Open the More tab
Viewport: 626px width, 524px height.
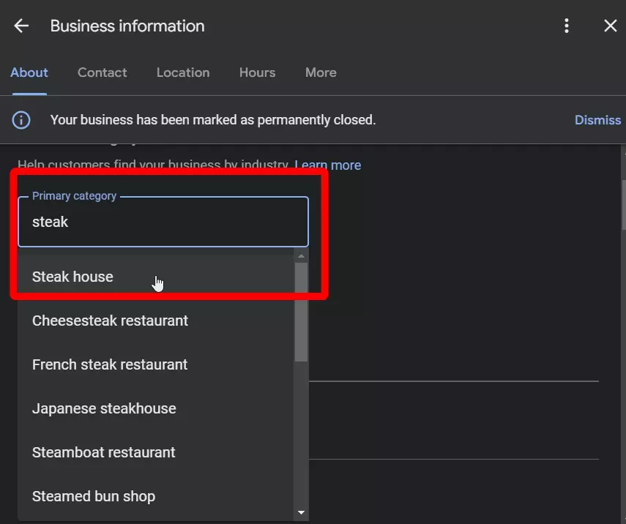click(321, 72)
